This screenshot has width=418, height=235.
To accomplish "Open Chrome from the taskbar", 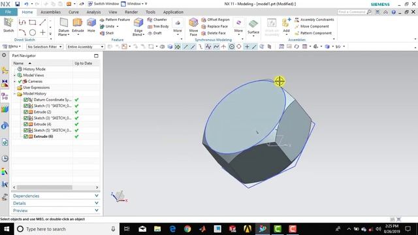I will [x=187, y=229].
